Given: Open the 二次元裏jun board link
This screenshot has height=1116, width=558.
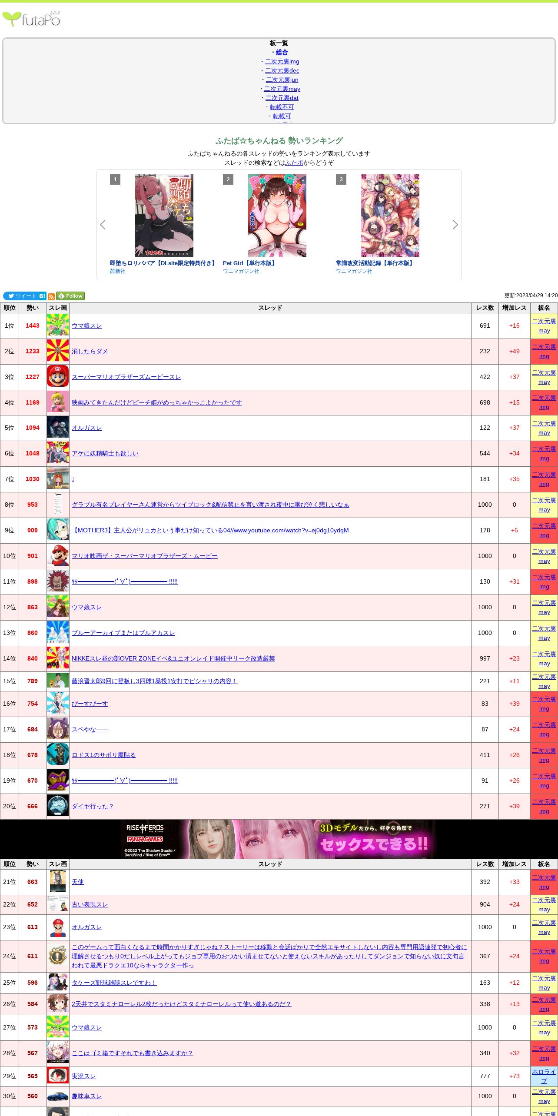Looking at the screenshot, I should tap(282, 80).
